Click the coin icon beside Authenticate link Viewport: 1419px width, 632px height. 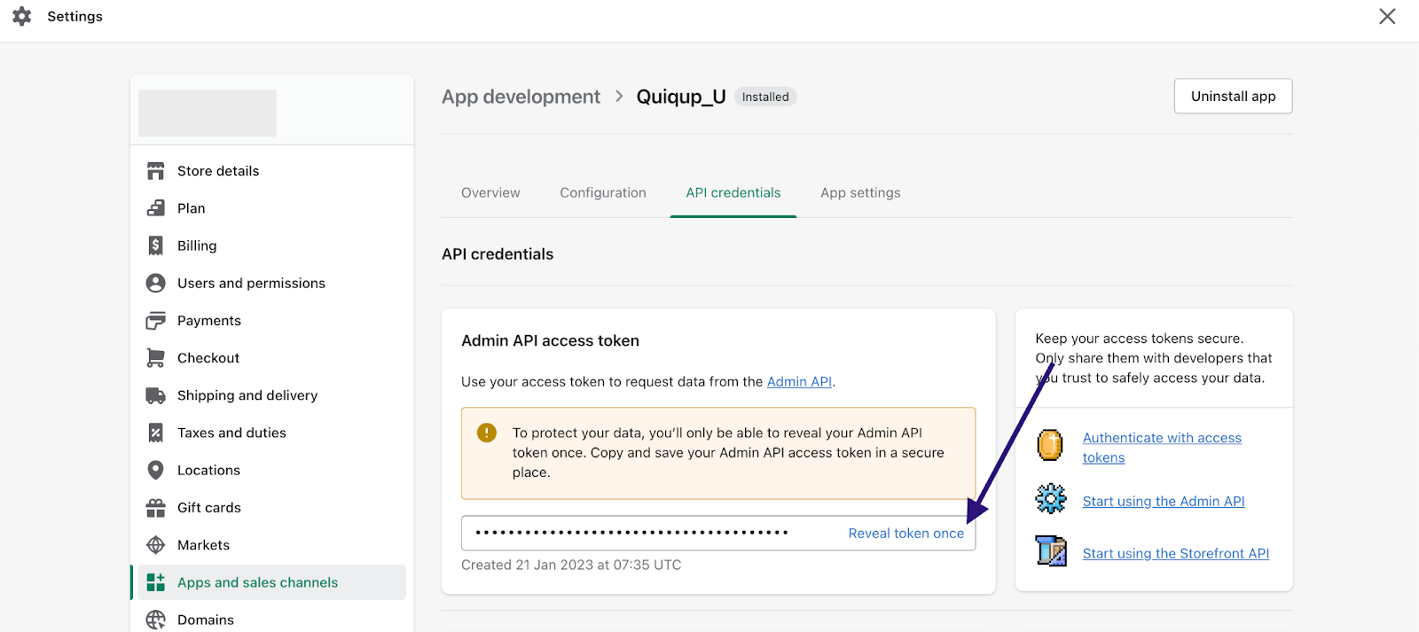tap(1050, 445)
